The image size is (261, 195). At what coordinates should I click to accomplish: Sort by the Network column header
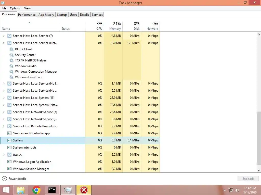(x=151, y=26)
